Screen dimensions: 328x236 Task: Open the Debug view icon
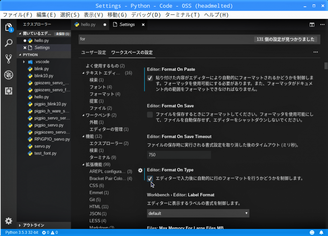pyautogui.click(x=9, y=75)
